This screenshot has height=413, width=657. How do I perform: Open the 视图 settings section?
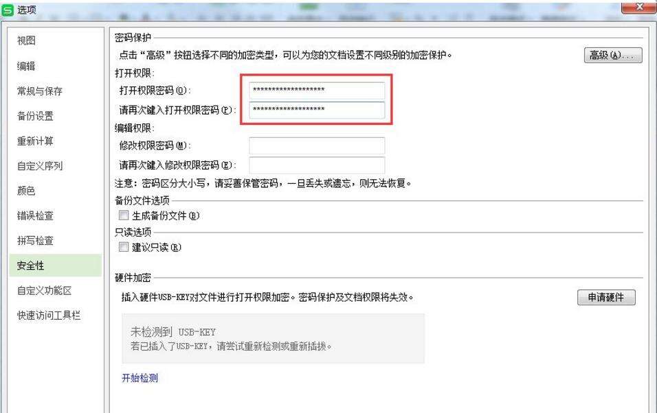click(x=26, y=40)
